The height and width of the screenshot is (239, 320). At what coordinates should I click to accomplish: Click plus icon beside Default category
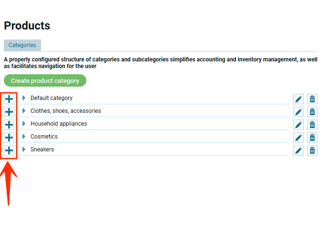pos(9,99)
